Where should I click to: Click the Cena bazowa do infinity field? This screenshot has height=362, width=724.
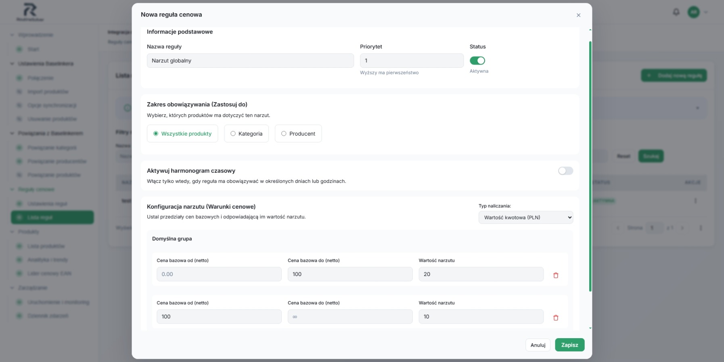(x=350, y=316)
